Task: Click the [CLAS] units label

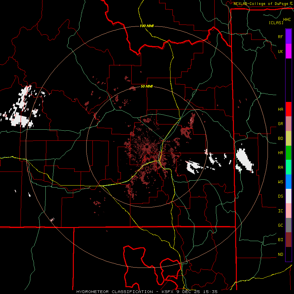Action: [x=276, y=23]
